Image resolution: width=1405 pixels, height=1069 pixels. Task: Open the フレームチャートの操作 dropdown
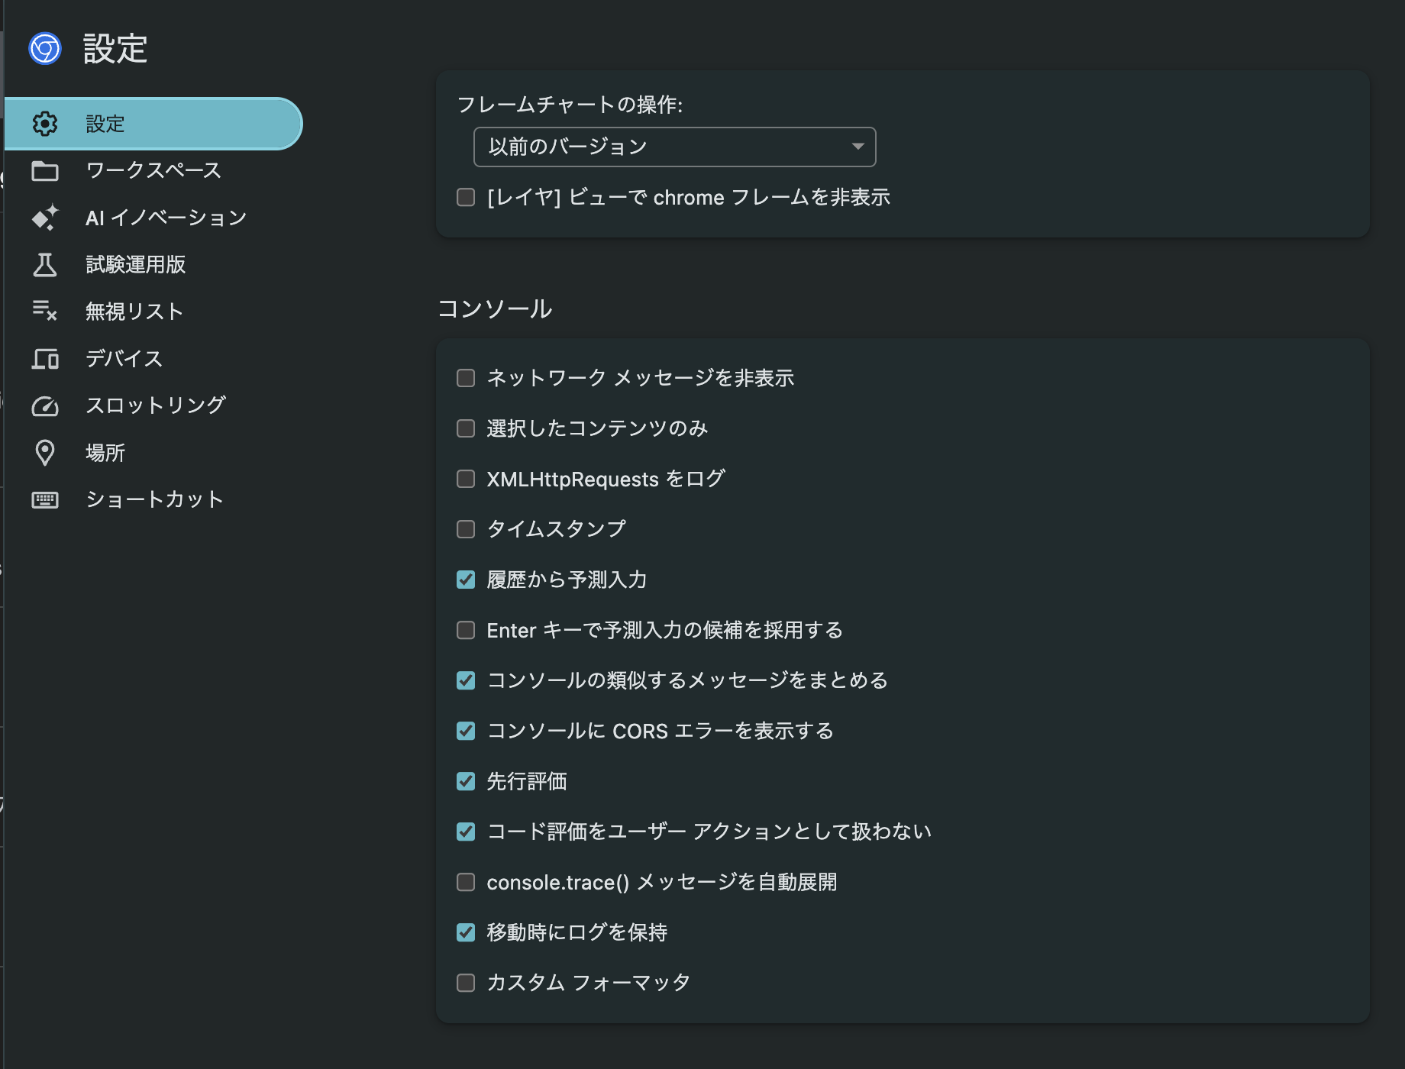coord(674,147)
